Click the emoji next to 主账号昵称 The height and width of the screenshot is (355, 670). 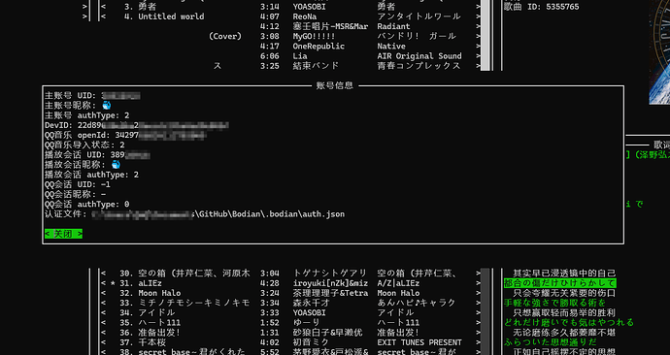[x=107, y=106]
